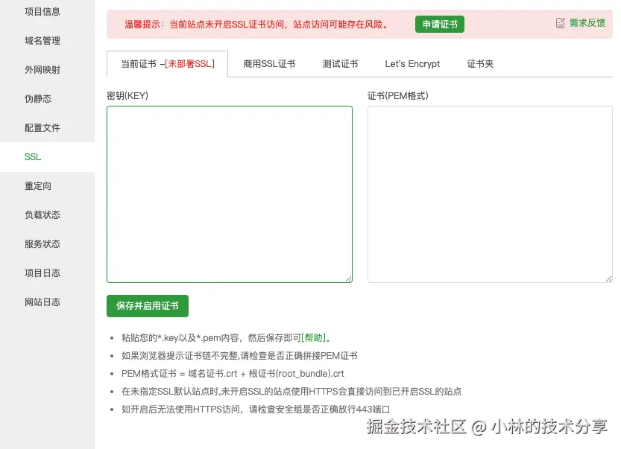This screenshot has height=449, width=621.
Task: Click the 申请证书 button
Action: pyautogui.click(x=439, y=24)
